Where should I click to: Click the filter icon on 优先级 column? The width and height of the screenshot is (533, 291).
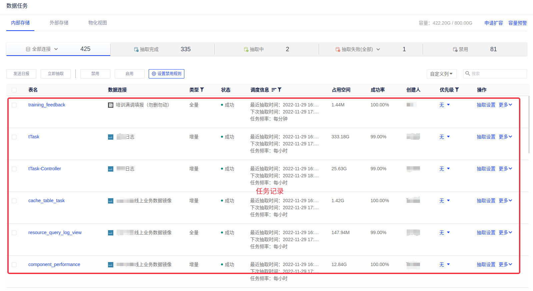(457, 90)
